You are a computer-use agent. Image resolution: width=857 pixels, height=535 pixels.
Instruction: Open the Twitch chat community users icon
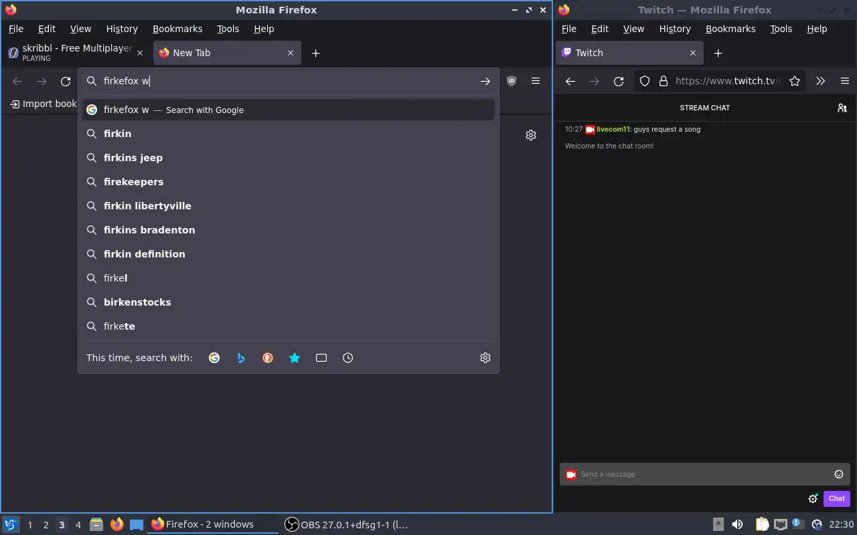coord(842,108)
